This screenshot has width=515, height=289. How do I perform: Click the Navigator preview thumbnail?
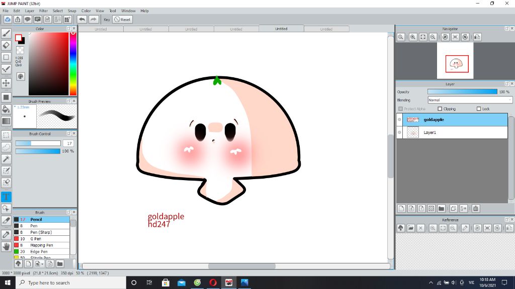coord(455,61)
